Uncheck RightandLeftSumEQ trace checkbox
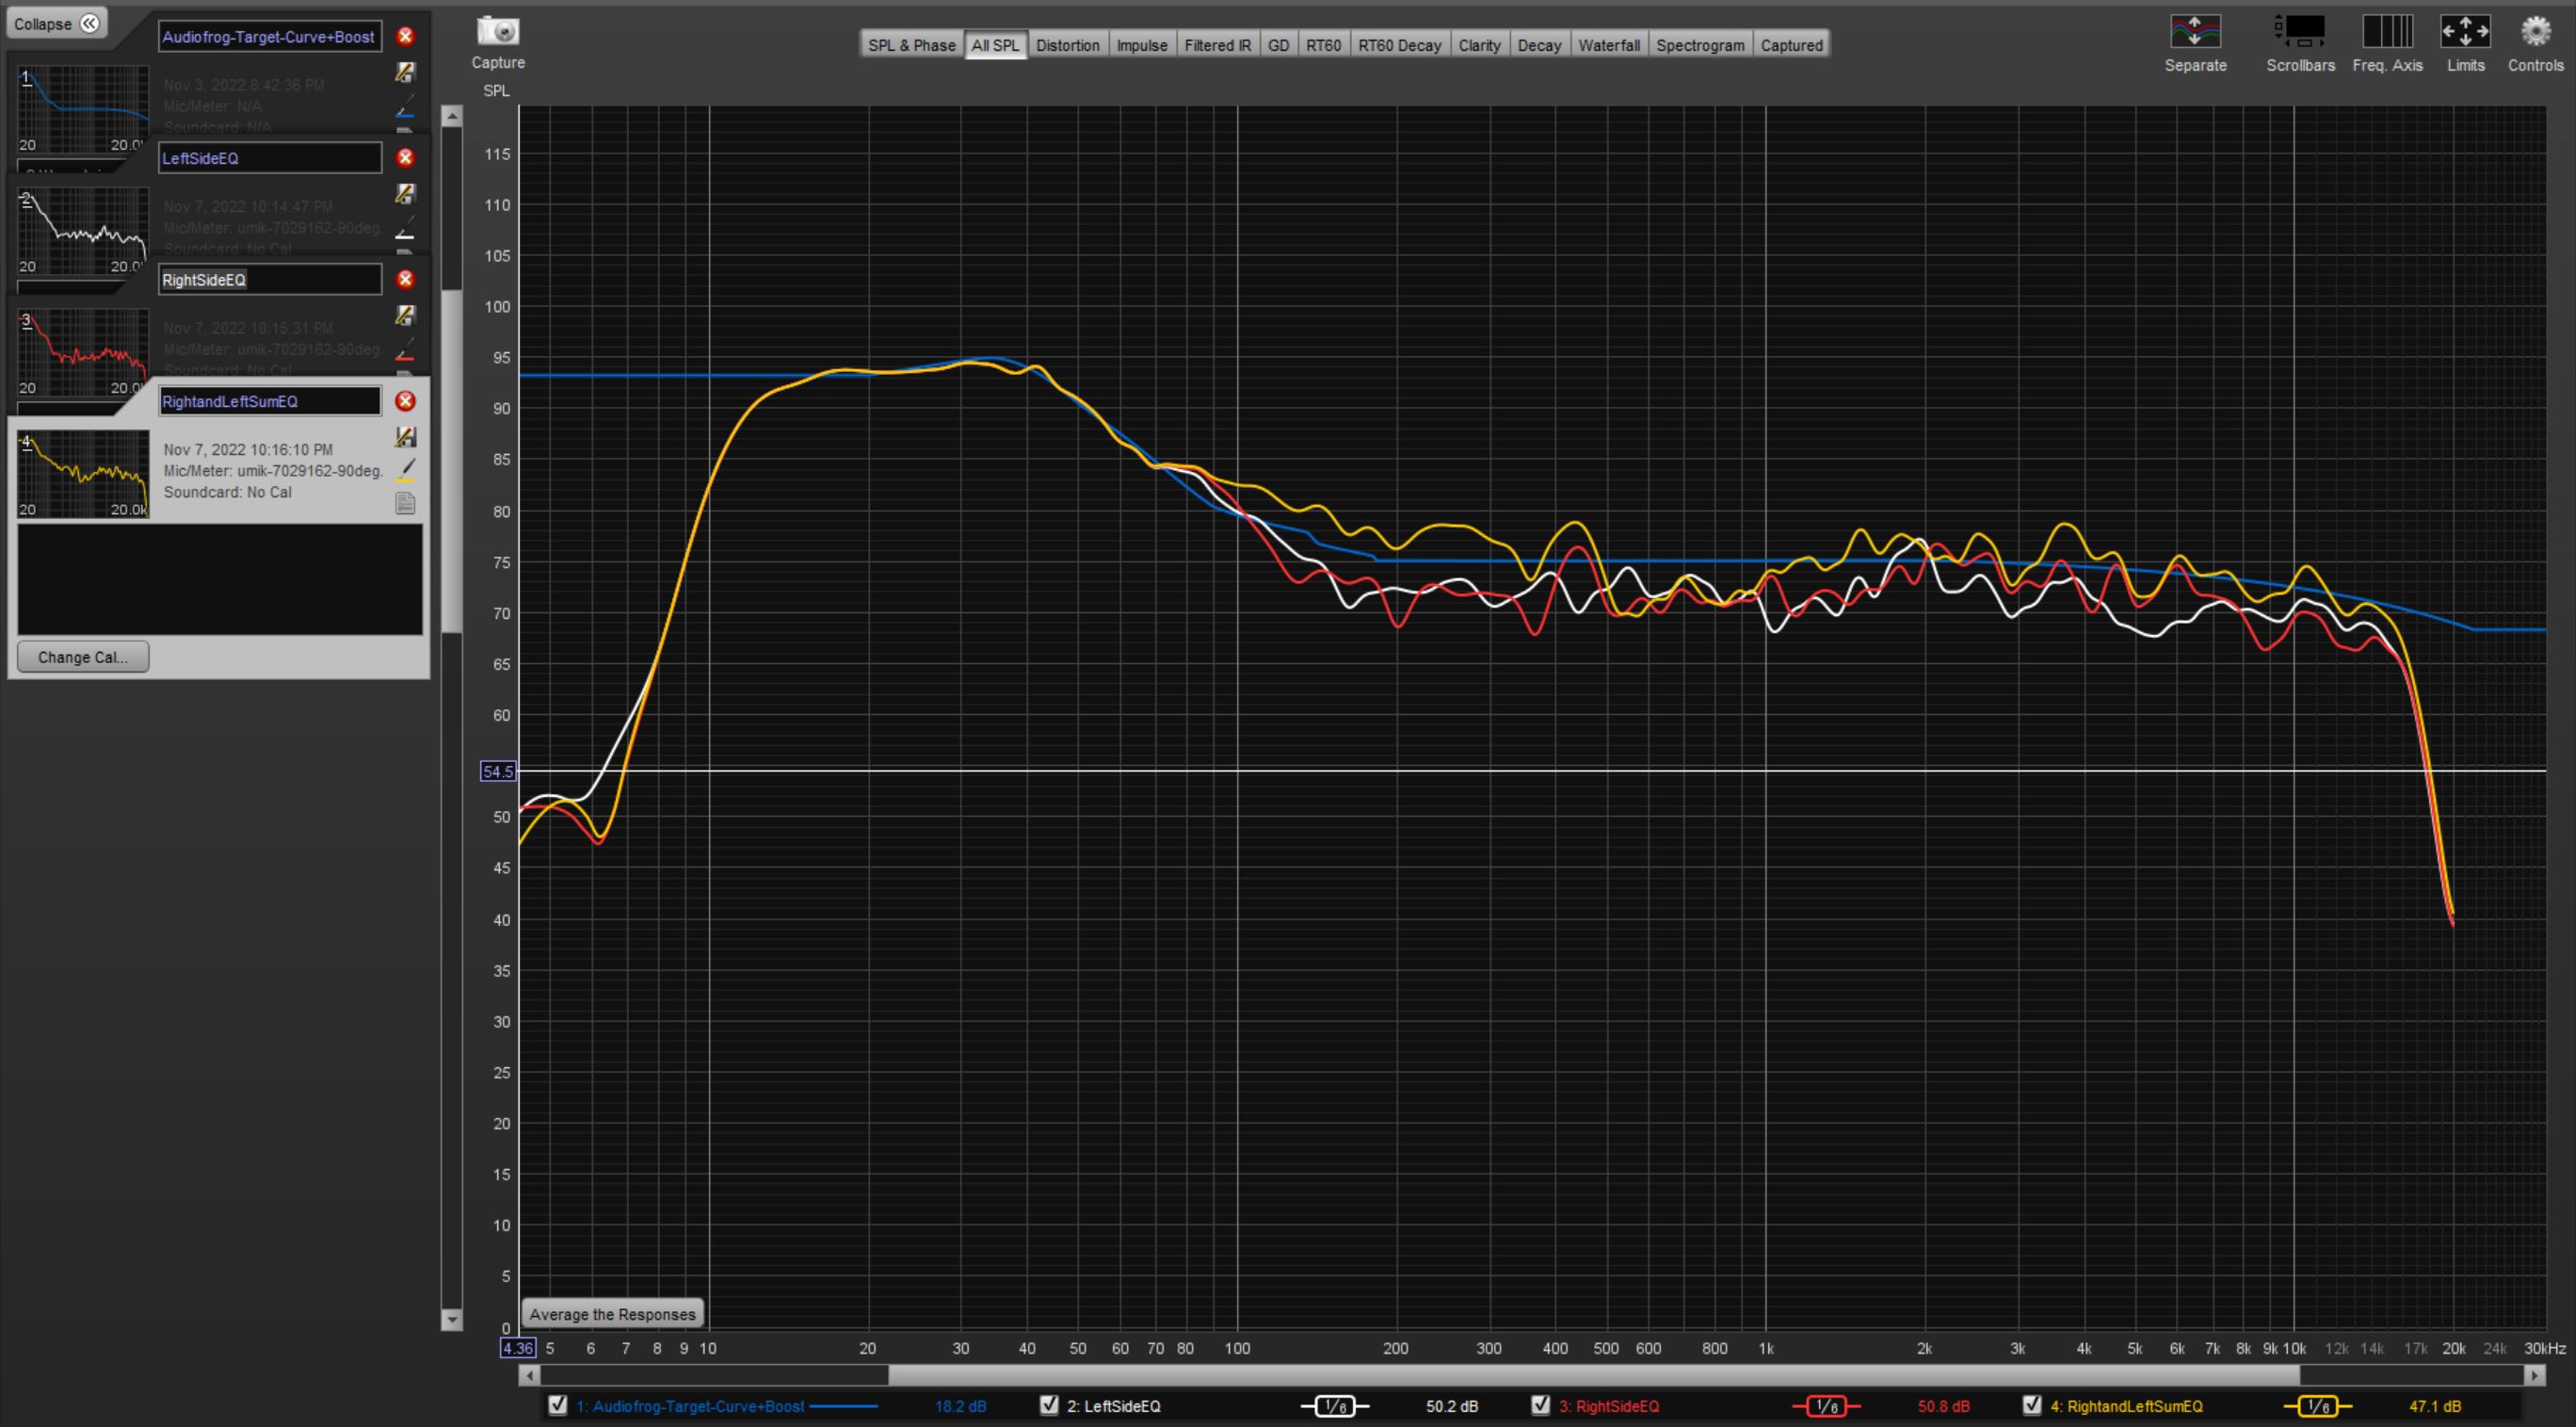Image resolution: width=2576 pixels, height=1427 pixels. (2032, 1405)
